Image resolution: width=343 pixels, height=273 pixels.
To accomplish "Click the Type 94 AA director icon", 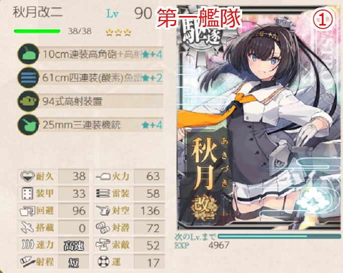I will (x=28, y=101).
